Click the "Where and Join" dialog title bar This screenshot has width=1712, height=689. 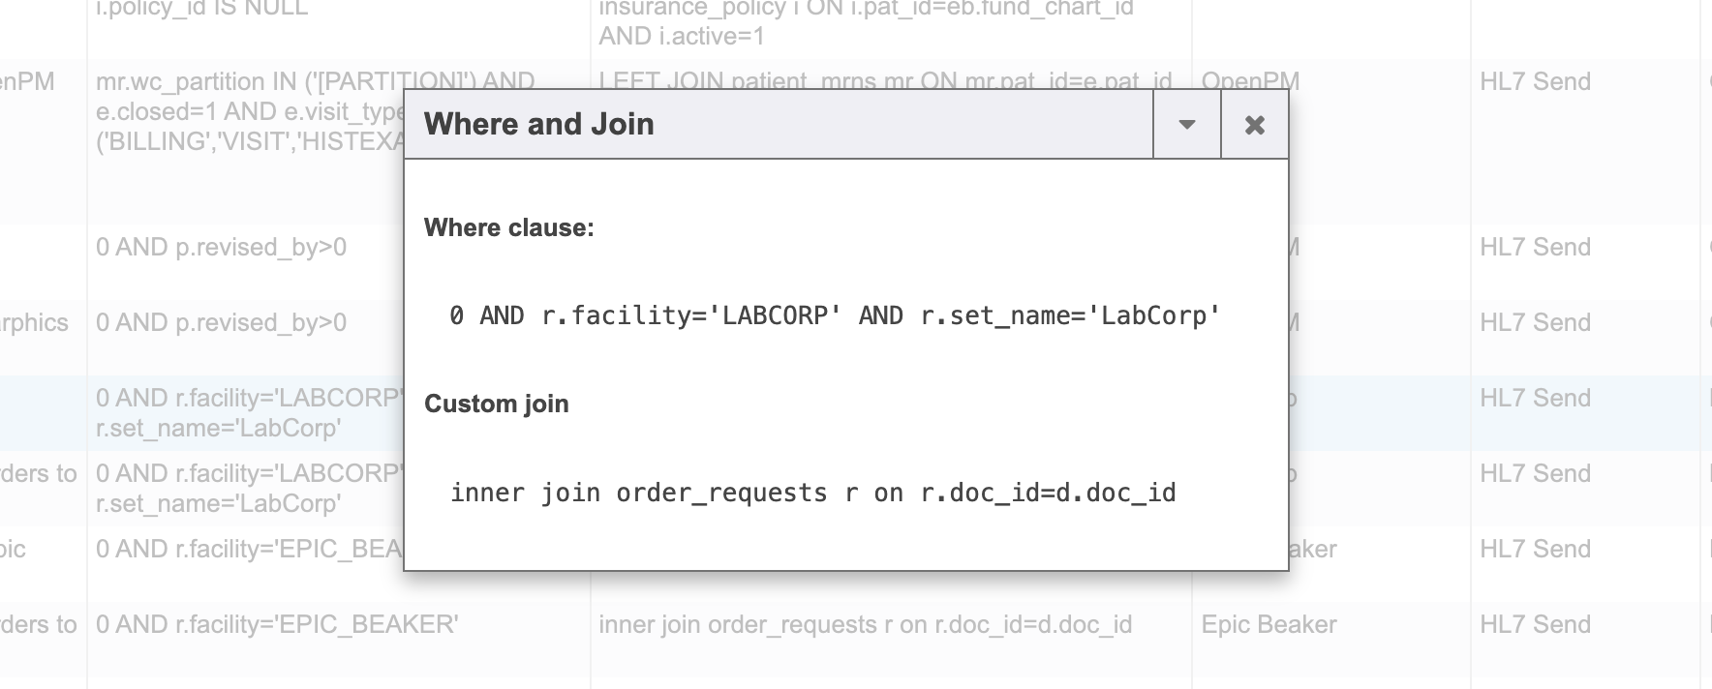point(775,125)
